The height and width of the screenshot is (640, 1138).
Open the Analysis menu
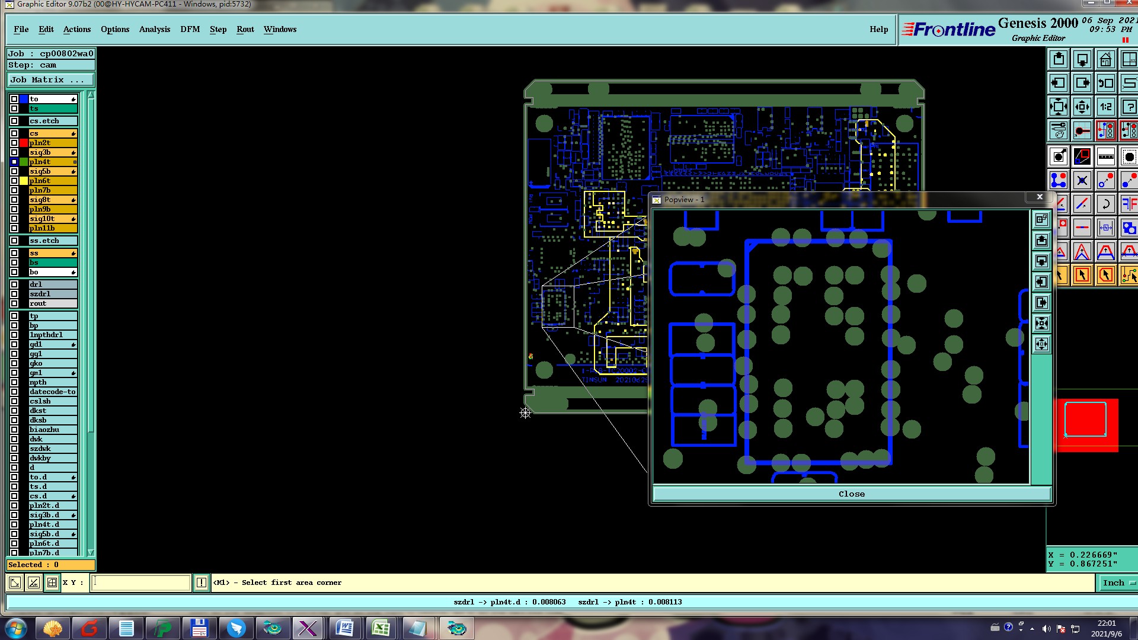(154, 29)
